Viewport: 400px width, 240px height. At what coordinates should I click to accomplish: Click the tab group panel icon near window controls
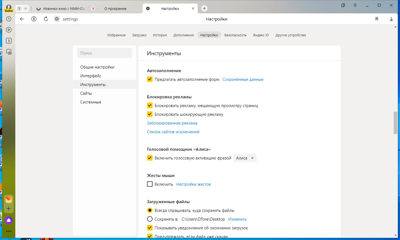[343, 5]
